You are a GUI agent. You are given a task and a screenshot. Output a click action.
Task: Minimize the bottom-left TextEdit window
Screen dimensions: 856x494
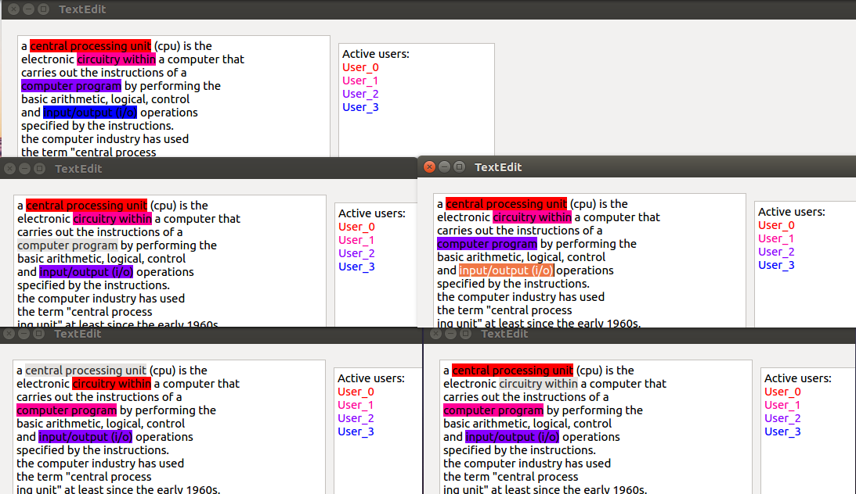(x=24, y=333)
